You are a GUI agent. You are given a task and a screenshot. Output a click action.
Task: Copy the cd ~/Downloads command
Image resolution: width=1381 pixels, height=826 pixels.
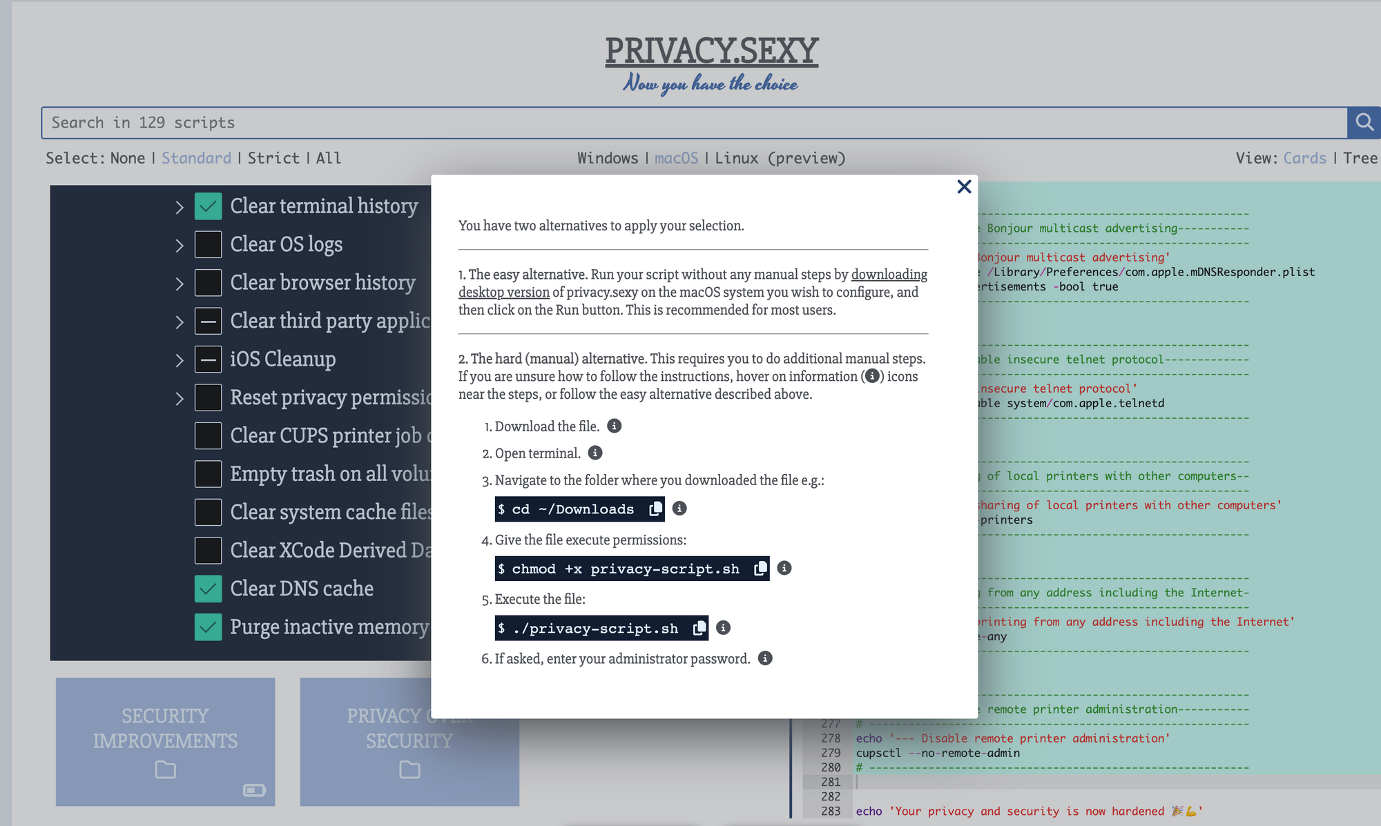(655, 509)
